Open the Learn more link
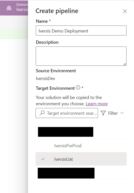 click(x=97, y=104)
